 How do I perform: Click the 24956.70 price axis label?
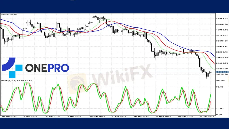221,63
